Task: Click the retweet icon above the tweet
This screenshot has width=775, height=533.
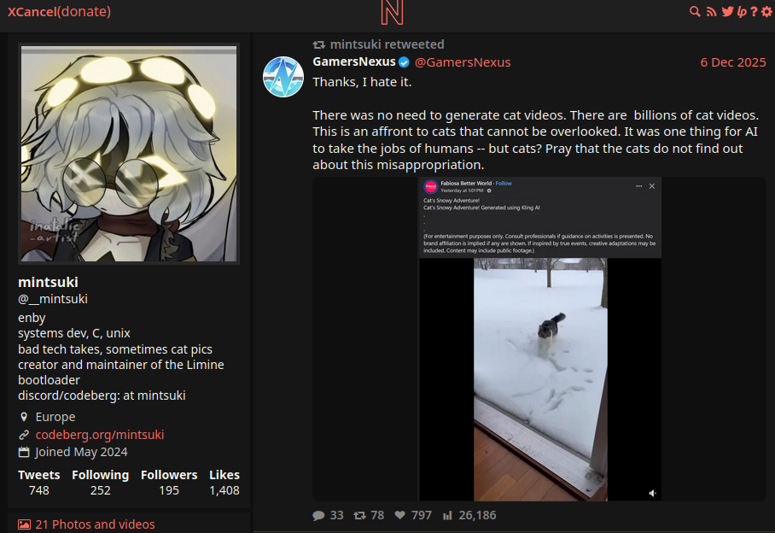Action: (x=319, y=45)
